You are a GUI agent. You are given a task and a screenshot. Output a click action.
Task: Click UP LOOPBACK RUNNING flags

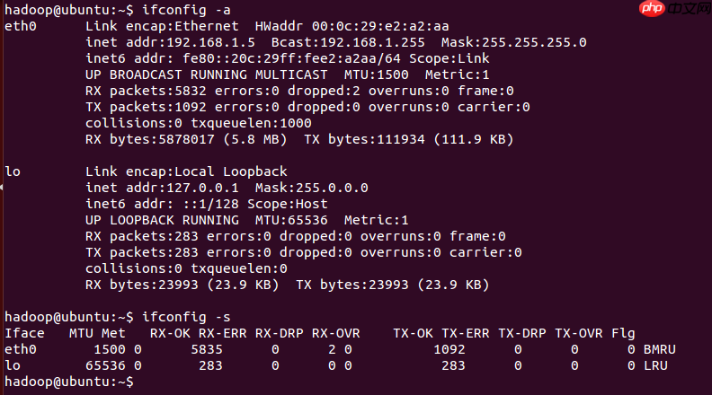[162, 221]
